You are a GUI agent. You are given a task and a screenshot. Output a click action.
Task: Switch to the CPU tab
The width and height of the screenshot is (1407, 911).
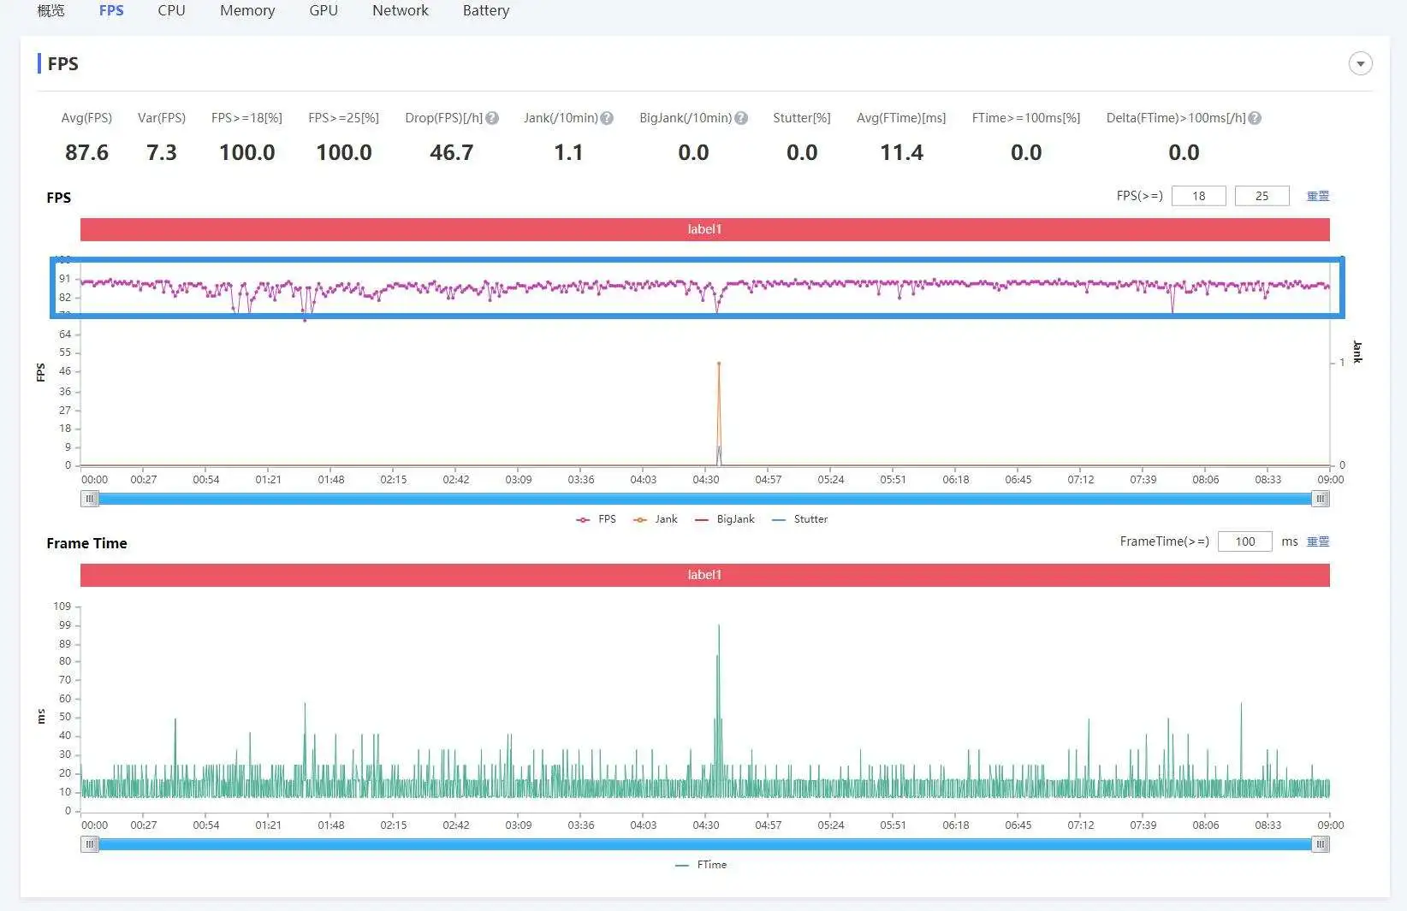tap(171, 10)
